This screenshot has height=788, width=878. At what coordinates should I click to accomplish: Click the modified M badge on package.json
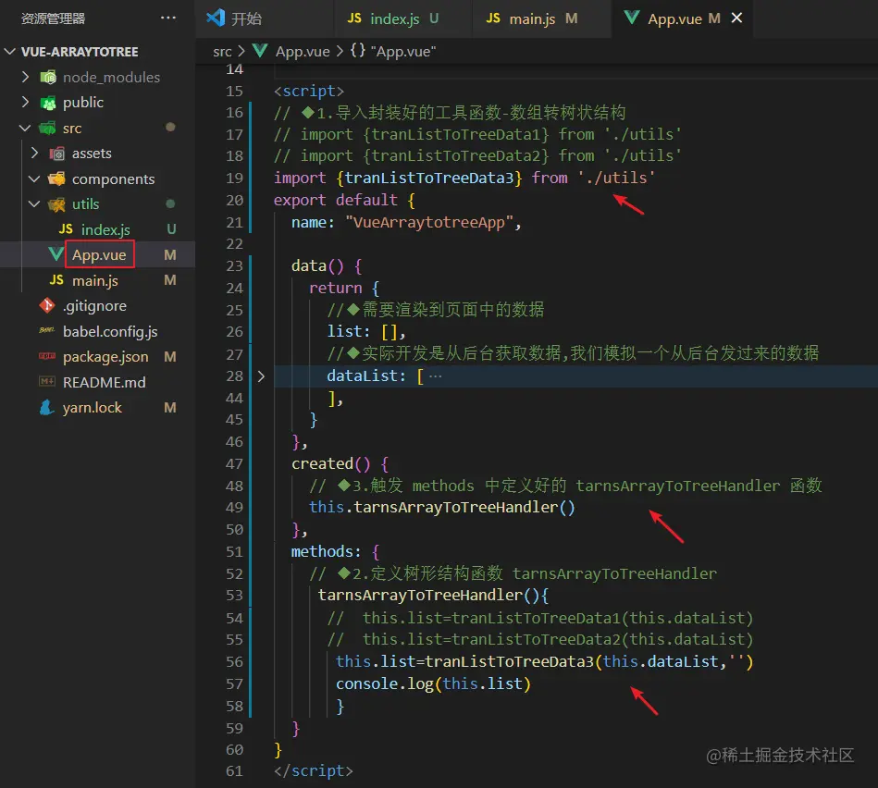[170, 356]
